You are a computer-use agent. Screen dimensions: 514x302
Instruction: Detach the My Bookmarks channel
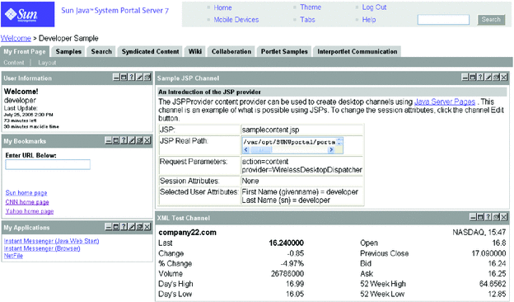tap(140, 140)
